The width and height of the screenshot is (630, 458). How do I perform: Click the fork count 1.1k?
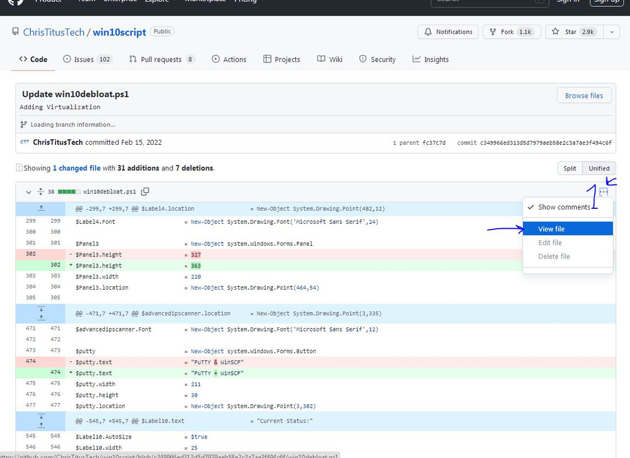(525, 31)
